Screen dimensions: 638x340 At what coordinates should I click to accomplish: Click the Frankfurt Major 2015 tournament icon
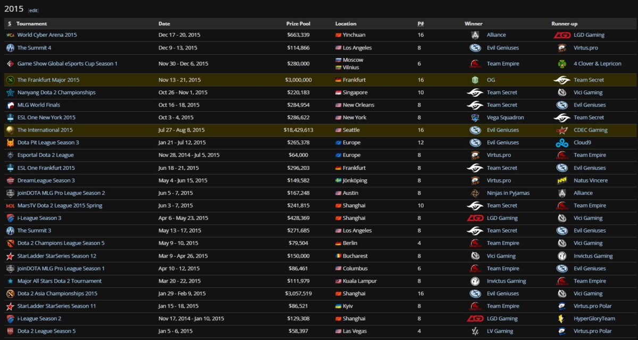pos(10,80)
